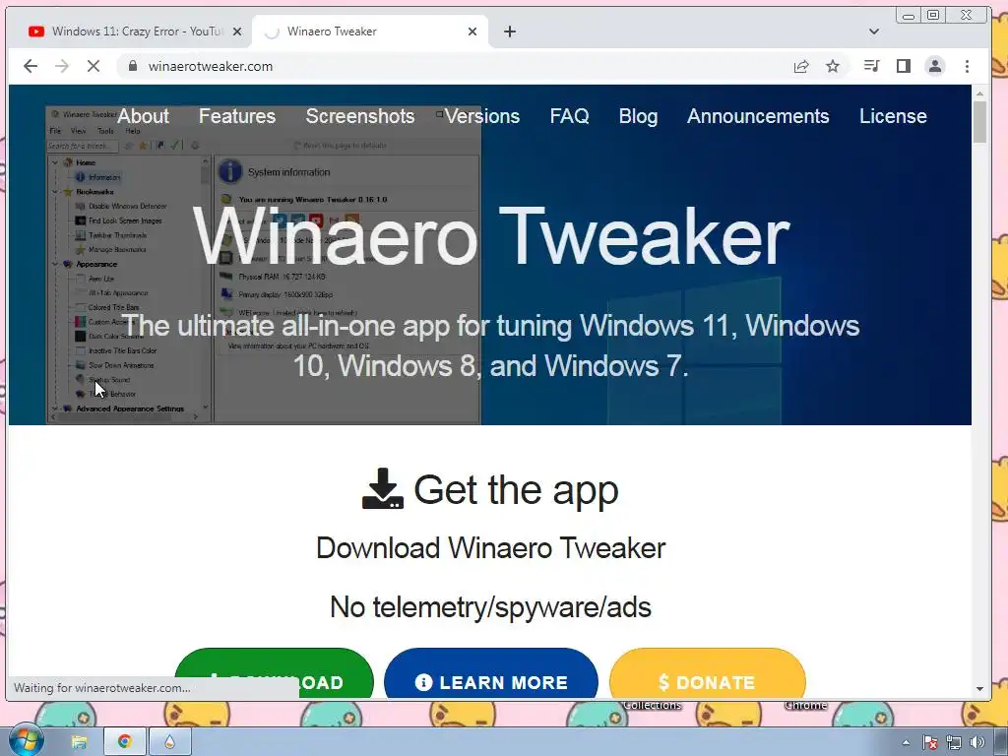This screenshot has width=1008, height=756.
Task: Minimize the Chrome window
Action: pos(908,16)
